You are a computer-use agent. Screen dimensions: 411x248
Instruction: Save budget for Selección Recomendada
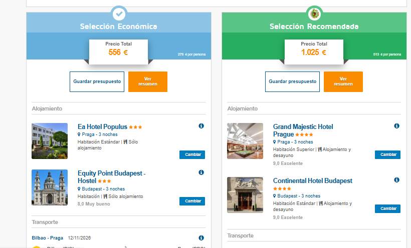pos(293,81)
